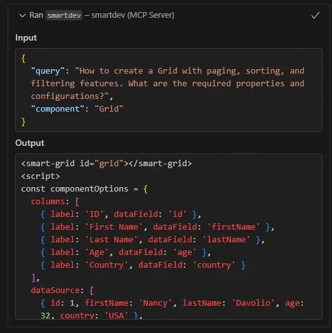This screenshot has width=332, height=333.
Task: Click the column row with label 'Age'
Action: tap(126, 252)
